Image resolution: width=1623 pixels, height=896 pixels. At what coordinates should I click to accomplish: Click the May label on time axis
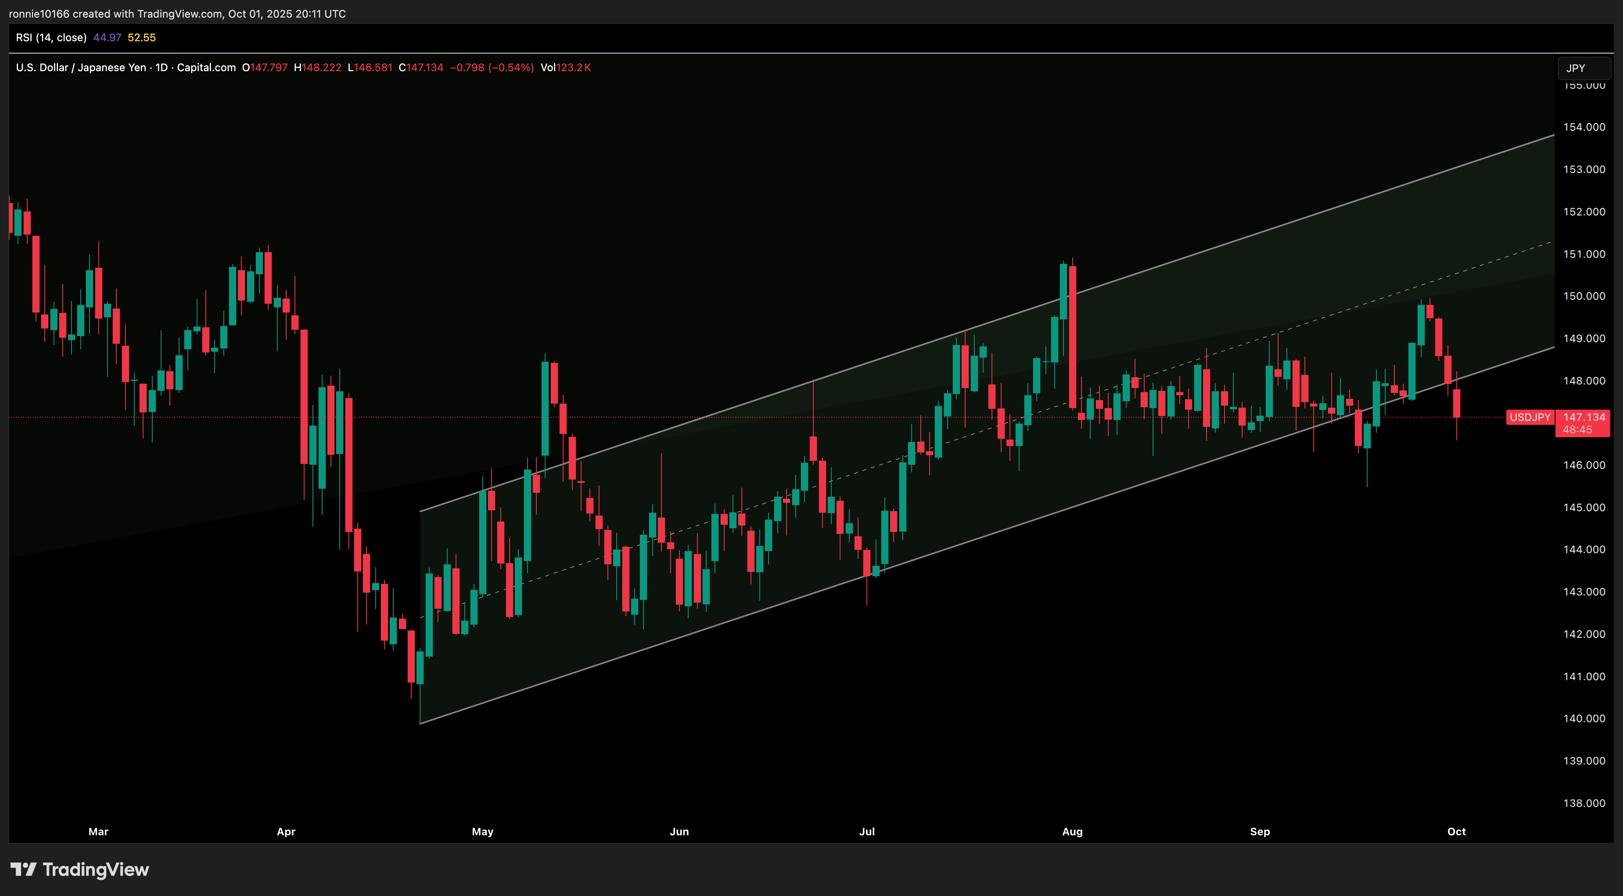(x=483, y=832)
